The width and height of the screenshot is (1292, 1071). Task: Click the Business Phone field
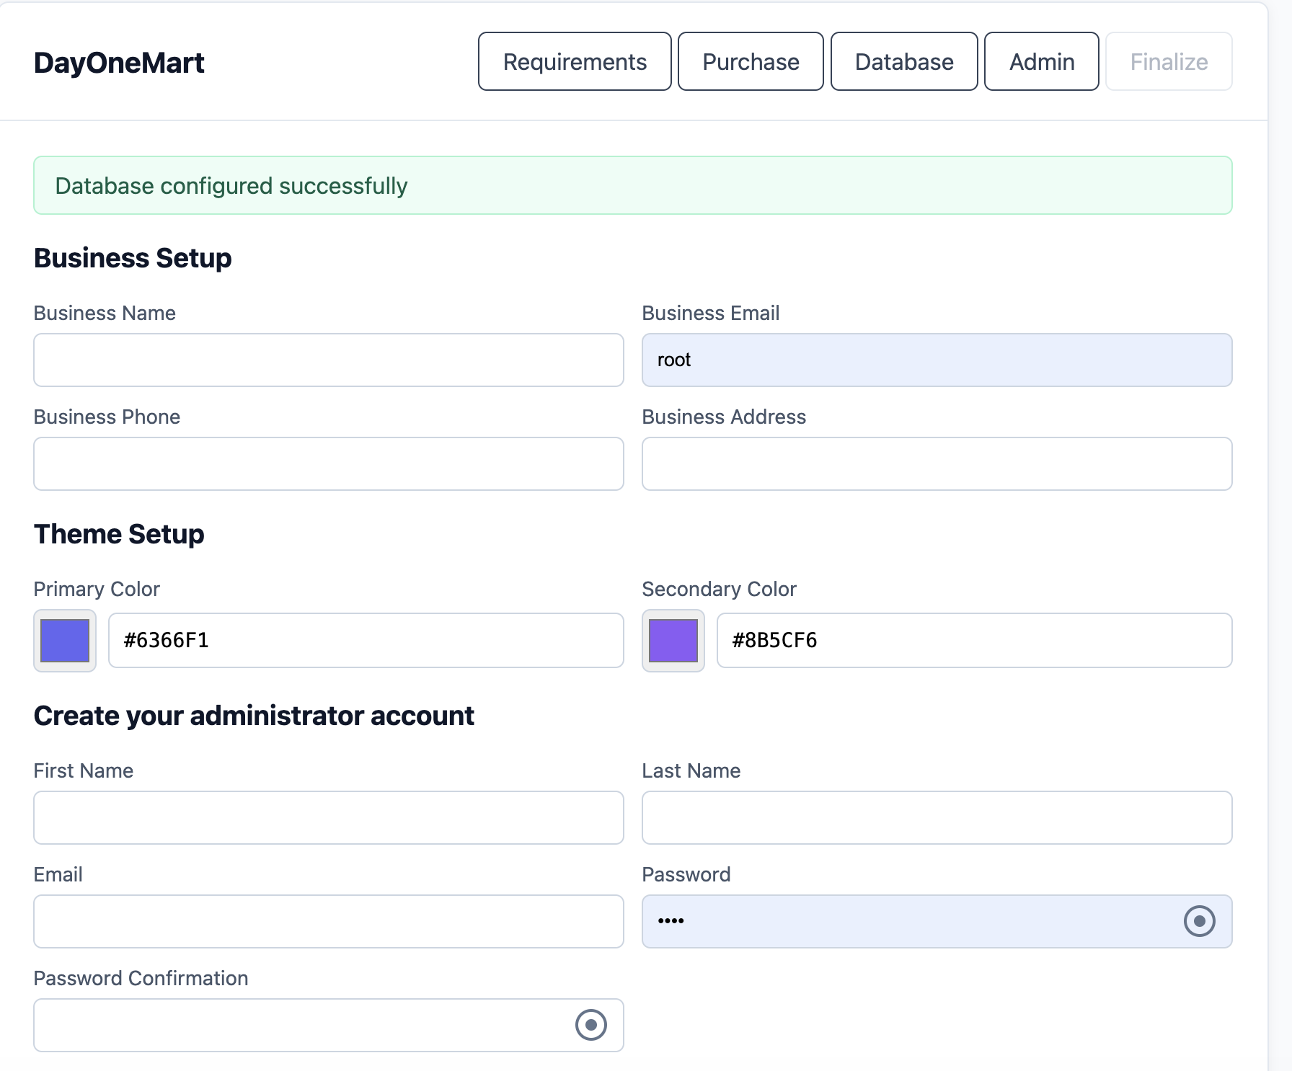click(x=328, y=463)
